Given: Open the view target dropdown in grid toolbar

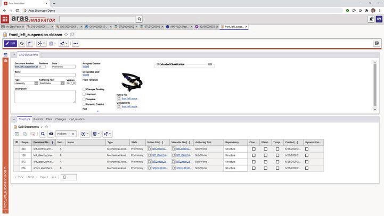Looking at the screenshot, I should coord(85,134).
